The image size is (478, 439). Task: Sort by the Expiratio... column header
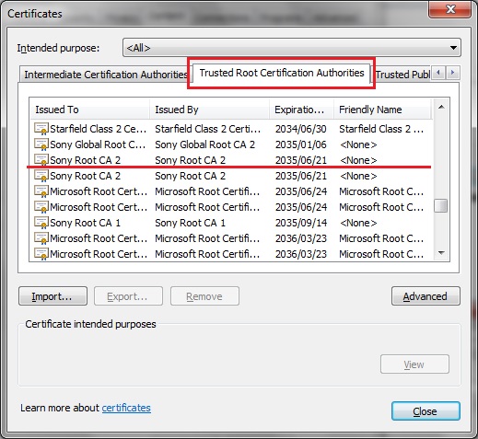click(301, 110)
